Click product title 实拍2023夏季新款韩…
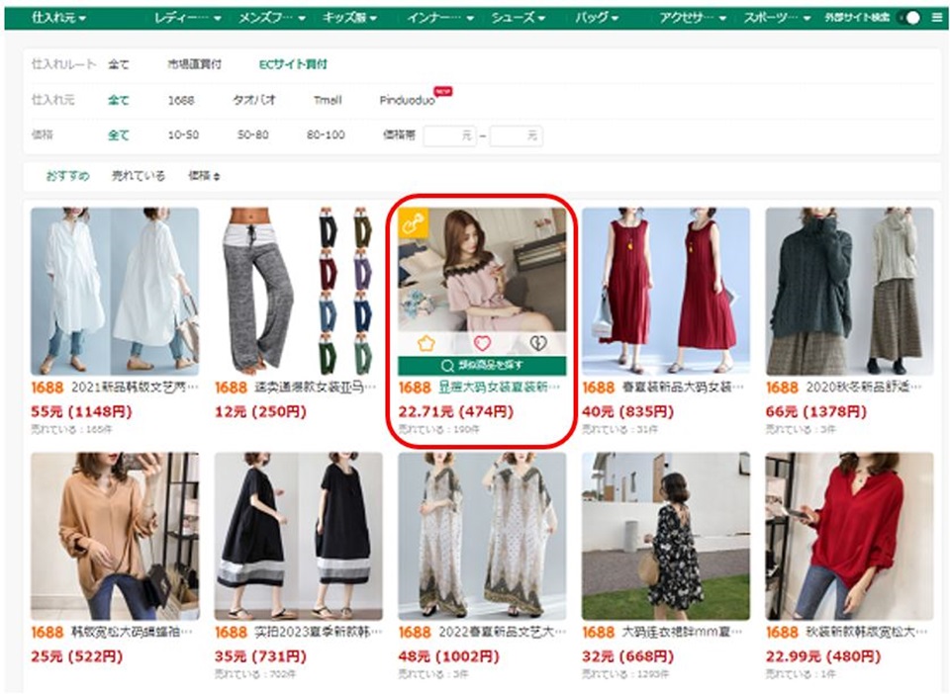950x694 pixels. click(319, 633)
